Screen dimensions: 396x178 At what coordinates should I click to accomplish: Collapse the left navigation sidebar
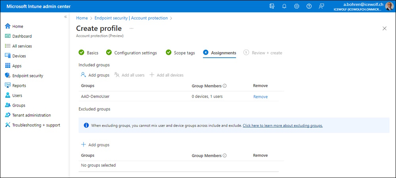[65, 17]
